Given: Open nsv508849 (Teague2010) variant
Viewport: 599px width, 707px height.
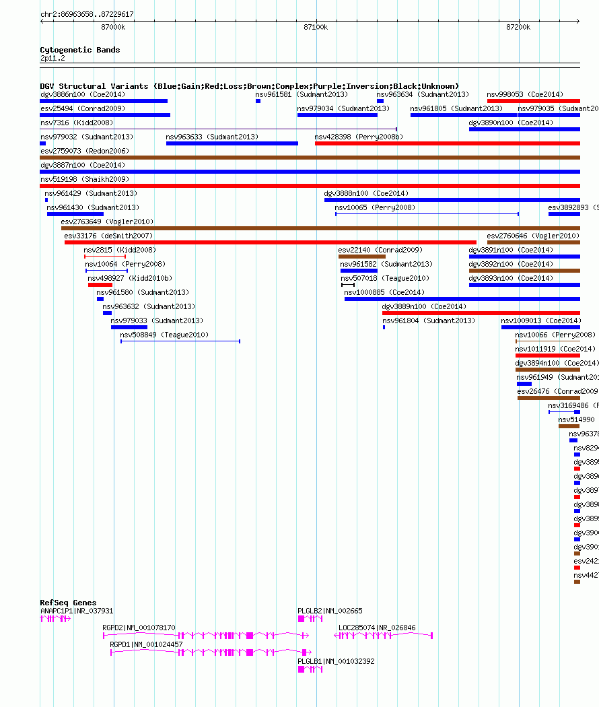Looking at the screenshot, I should pos(180,341).
